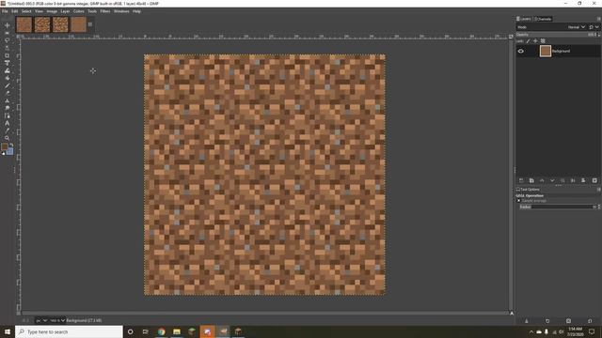
Task: Duplicate the Background layer
Action: (x=562, y=180)
